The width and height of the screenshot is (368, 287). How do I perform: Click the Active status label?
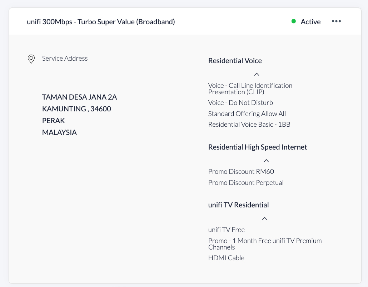tap(310, 22)
